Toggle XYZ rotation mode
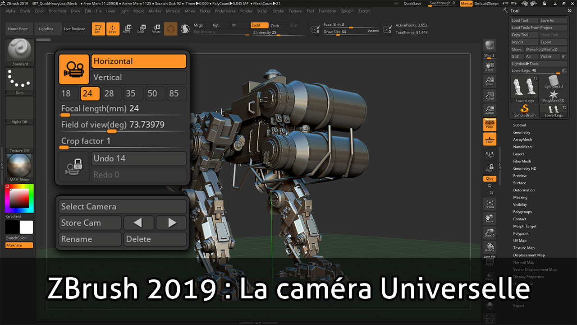 click(490, 179)
